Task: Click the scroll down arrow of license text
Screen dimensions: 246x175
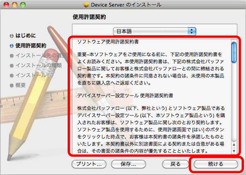Action: click(x=234, y=151)
